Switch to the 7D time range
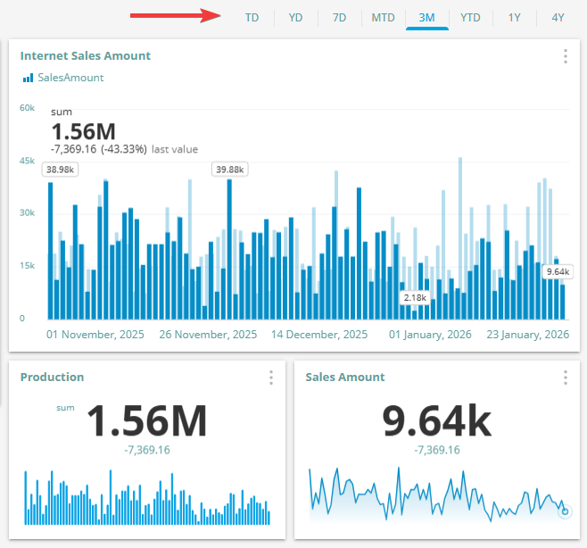This screenshot has height=548, width=587. pyautogui.click(x=339, y=17)
